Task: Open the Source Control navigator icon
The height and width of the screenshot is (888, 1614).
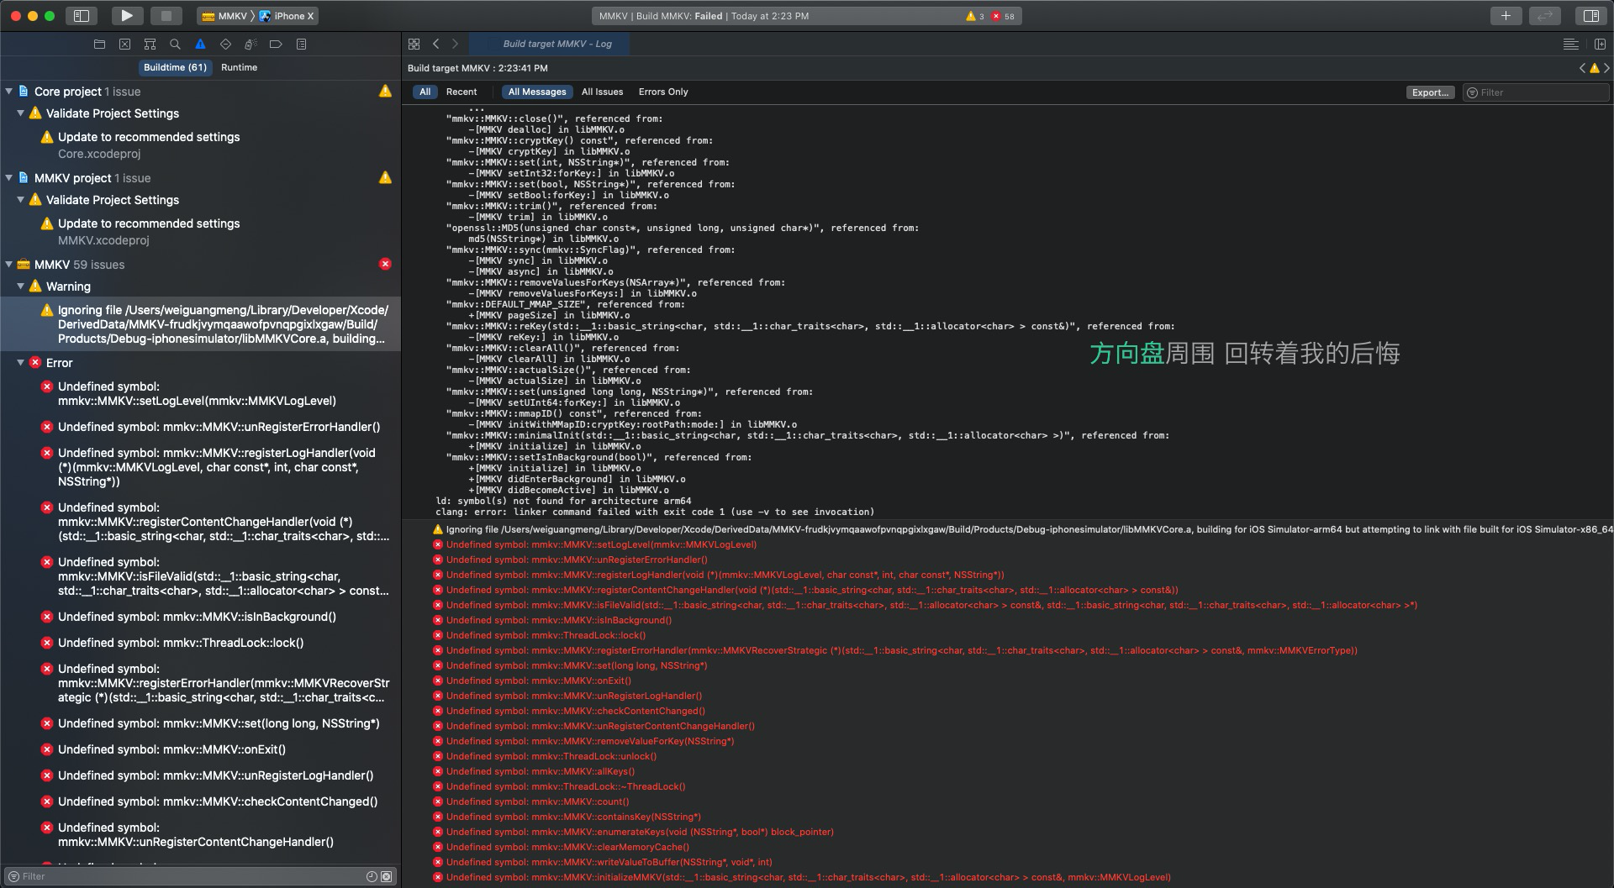Action: point(124,44)
